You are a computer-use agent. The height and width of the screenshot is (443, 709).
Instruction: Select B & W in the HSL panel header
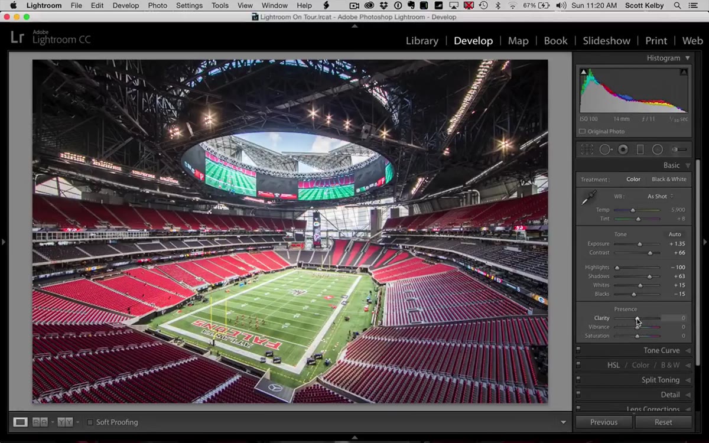click(670, 365)
